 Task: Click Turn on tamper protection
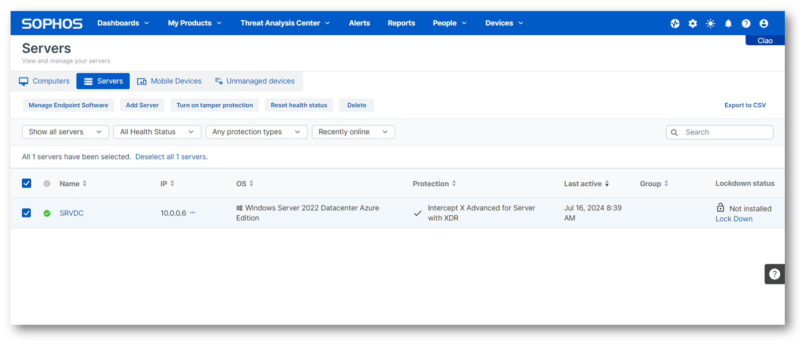(x=214, y=105)
